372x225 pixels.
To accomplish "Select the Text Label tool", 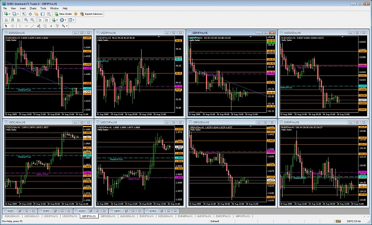I will pos(57,26).
